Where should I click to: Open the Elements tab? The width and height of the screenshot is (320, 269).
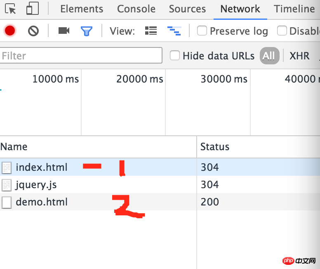82,9
